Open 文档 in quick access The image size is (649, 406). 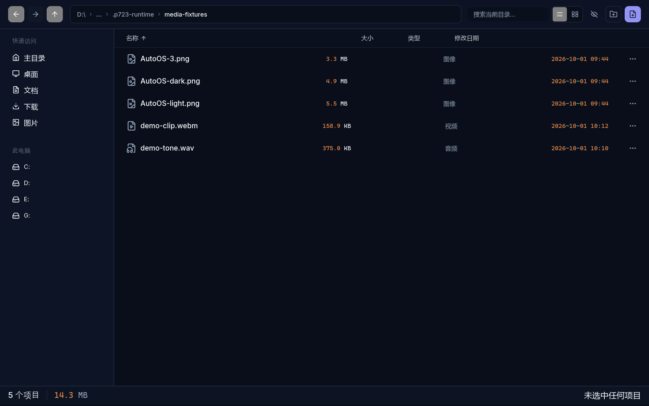point(57,91)
